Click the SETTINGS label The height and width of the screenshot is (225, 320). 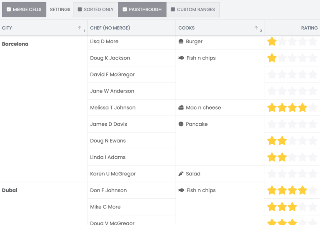pos(60,10)
